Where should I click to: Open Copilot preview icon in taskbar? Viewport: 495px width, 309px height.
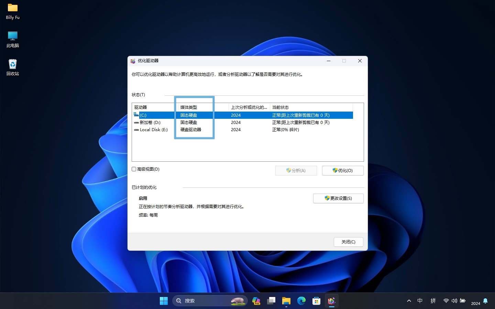256,301
